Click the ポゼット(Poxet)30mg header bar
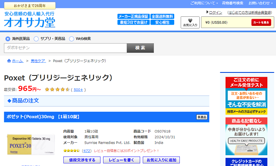Viewport: 276px width, 166px height. tap(107, 117)
